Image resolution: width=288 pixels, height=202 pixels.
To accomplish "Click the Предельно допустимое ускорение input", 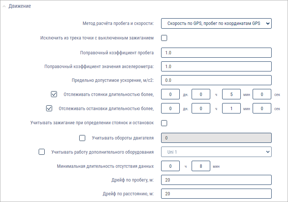I will pyautogui.click(x=216, y=80).
